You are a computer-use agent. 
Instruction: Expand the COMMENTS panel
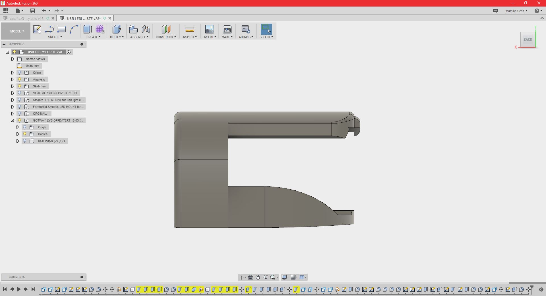click(x=82, y=277)
